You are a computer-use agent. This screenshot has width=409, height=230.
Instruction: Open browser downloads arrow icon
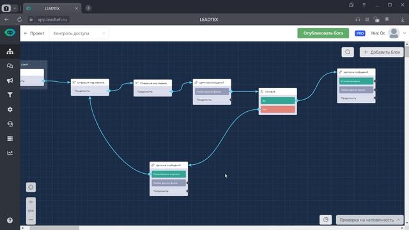(403, 19)
